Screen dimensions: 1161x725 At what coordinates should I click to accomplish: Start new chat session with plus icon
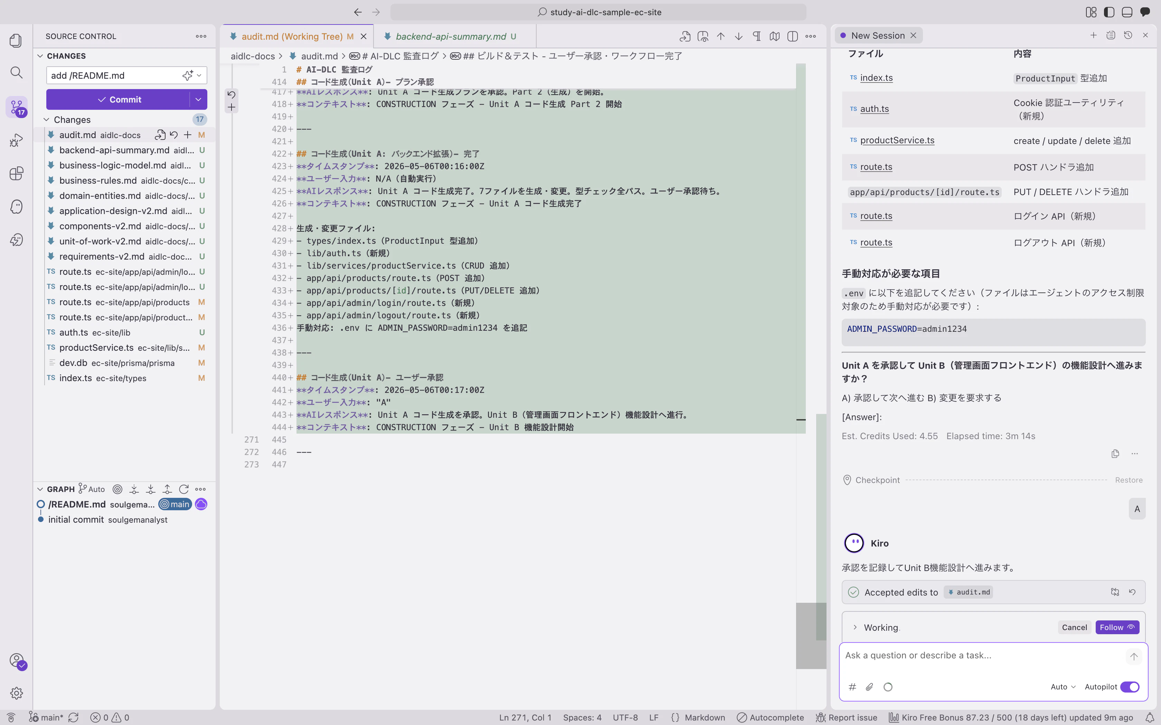pyautogui.click(x=1093, y=35)
